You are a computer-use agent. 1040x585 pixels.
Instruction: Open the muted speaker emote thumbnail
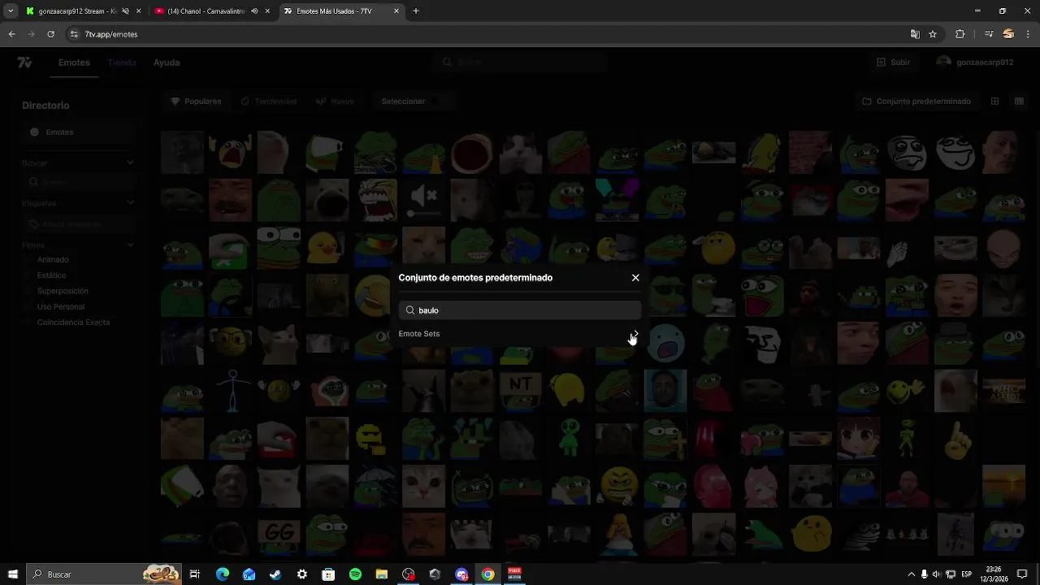tap(423, 200)
